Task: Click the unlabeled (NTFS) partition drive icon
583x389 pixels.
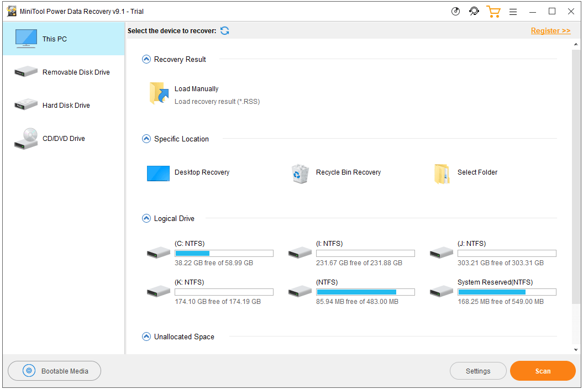Action: click(x=300, y=292)
